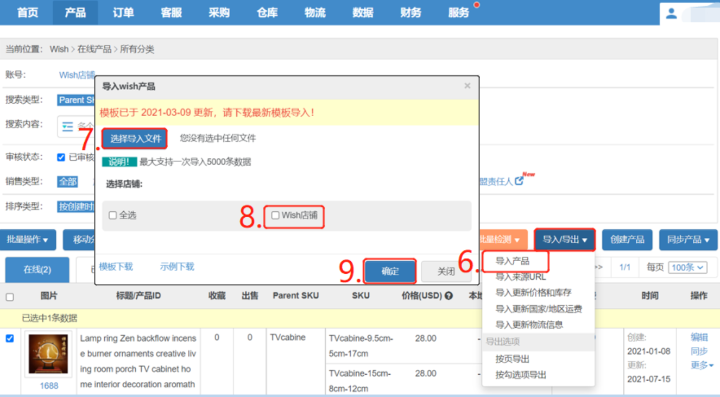Viewport: 720px width, 397px height.
Task: Open the 每页 100条 page size selector
Action: click(x=689, y=267)
